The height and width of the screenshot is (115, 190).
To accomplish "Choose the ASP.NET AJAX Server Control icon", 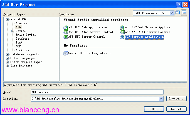I will (66, 32).
